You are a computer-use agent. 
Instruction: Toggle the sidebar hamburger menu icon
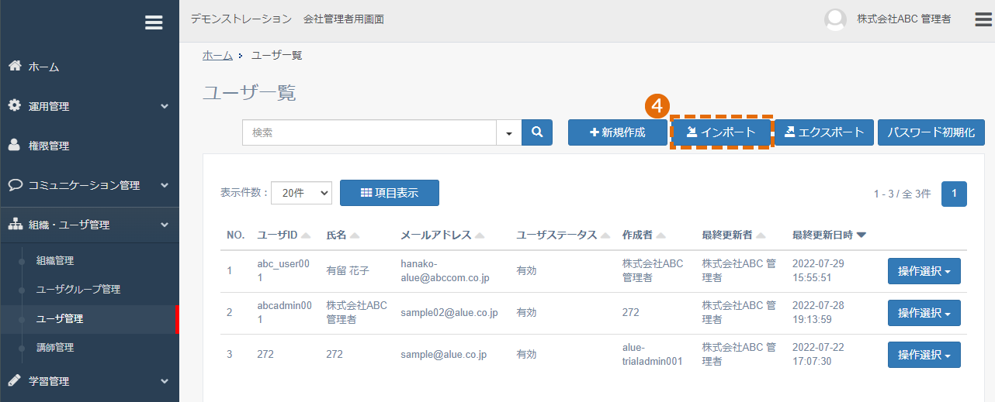[154, 22]
